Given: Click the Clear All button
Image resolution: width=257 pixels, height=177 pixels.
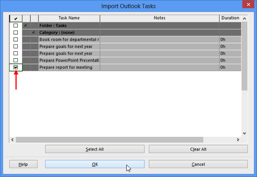Looking at the screenshot, I should [x=198, y=149].
